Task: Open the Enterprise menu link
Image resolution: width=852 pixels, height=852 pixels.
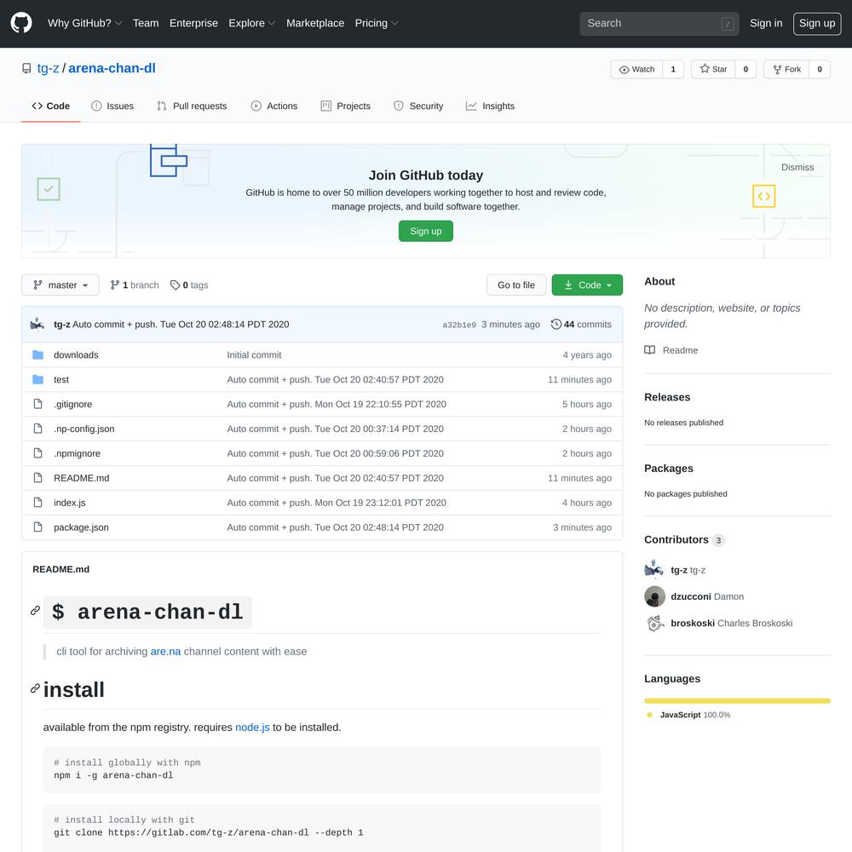Action: (x=193, y=23)
